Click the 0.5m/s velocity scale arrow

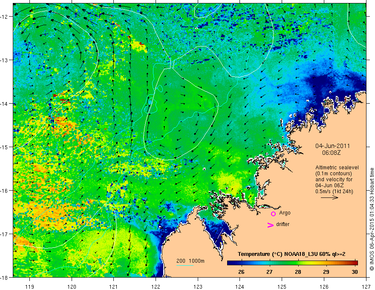pyautogui.click(x=329, y=197)
